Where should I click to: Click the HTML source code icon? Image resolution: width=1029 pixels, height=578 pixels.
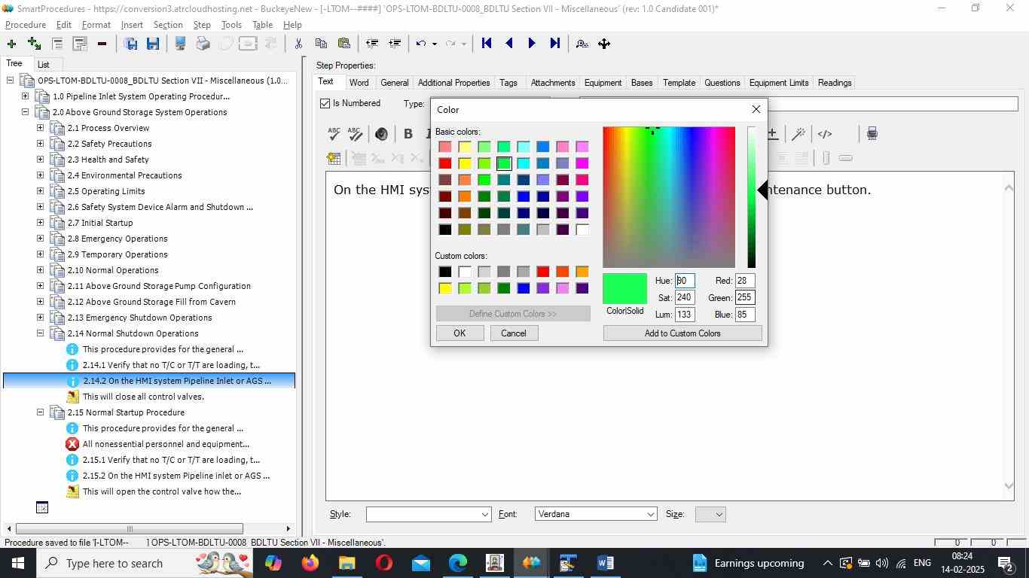(x=825, y=134)
